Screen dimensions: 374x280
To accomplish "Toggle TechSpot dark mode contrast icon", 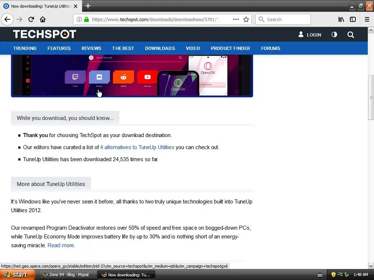I will [334, 35].
